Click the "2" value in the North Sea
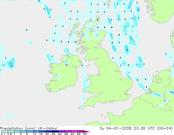 click(x=127, y=50)
